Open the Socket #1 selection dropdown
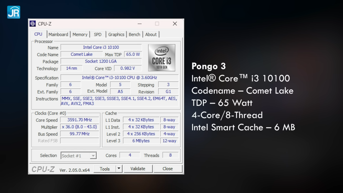Viewport: 343px width, 193px height. 79,156
